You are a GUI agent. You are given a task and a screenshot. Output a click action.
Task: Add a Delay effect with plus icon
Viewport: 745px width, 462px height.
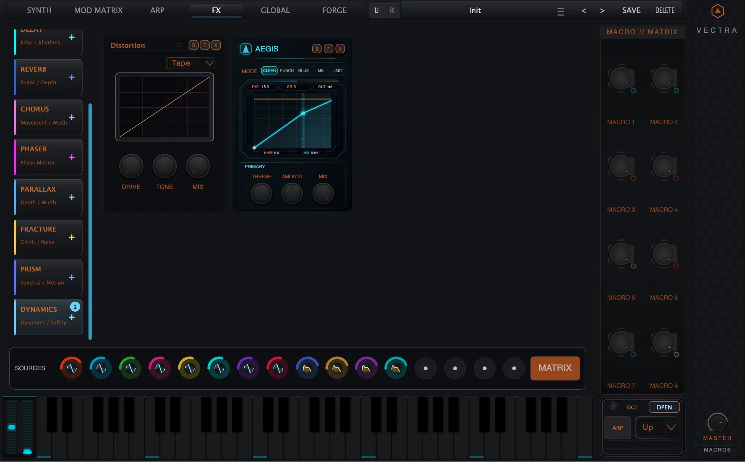(72, 37)
